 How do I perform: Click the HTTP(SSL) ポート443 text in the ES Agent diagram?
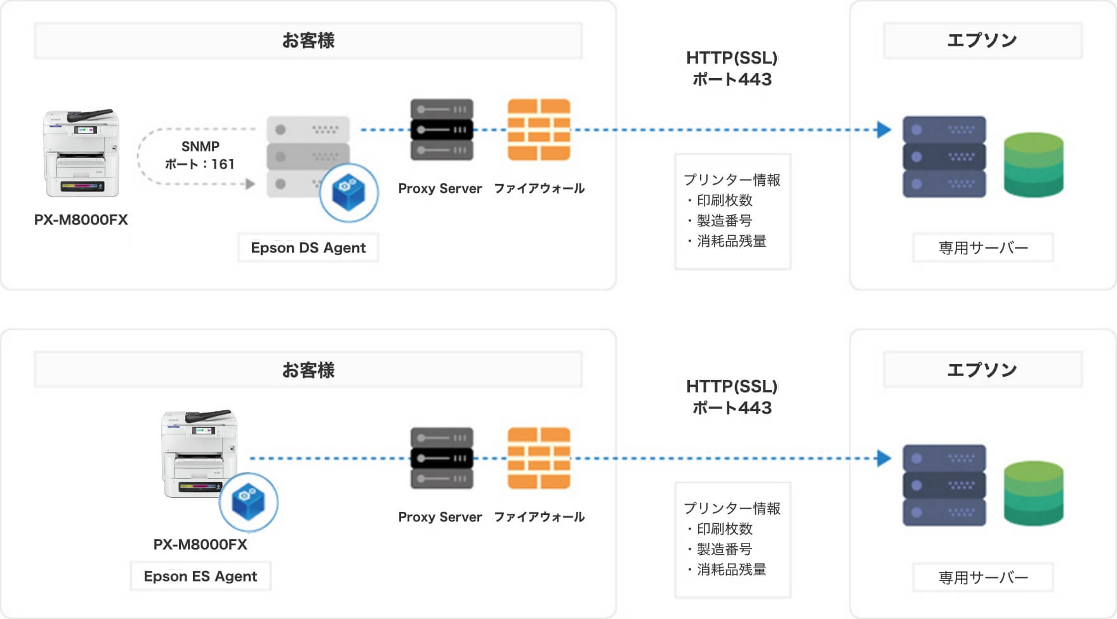coord(732,397)
